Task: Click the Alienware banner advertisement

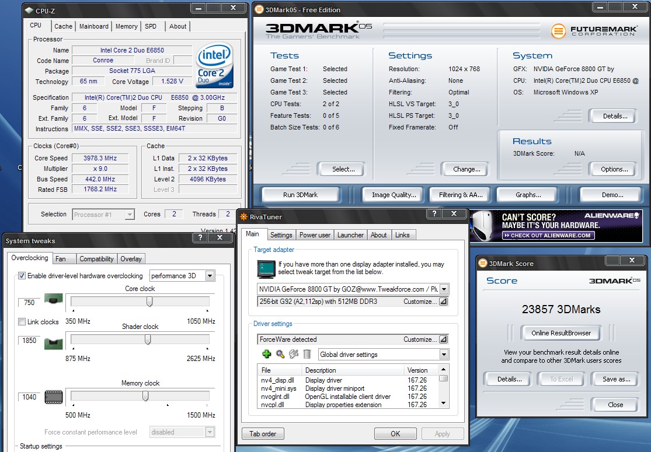Action: pyautogui.click(x=556, y=226)
